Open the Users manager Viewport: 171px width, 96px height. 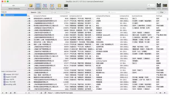tap(159, 6)
